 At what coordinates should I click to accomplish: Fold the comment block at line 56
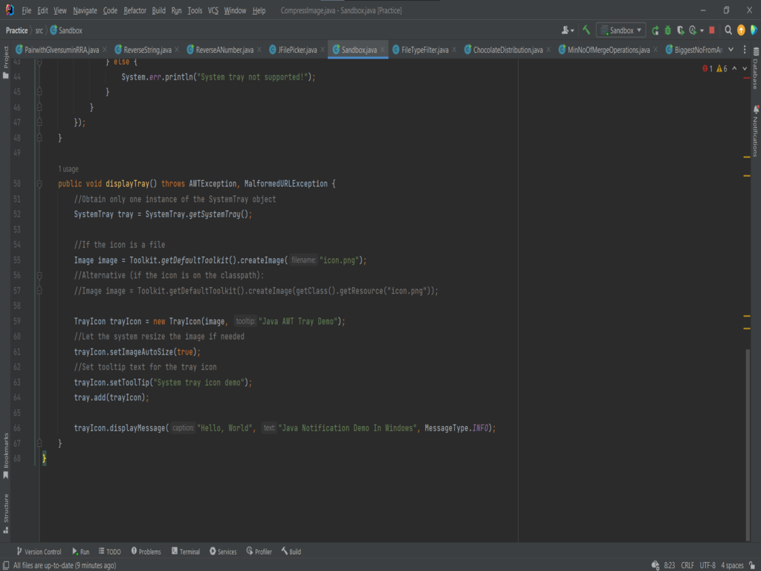tap(40, 275)
